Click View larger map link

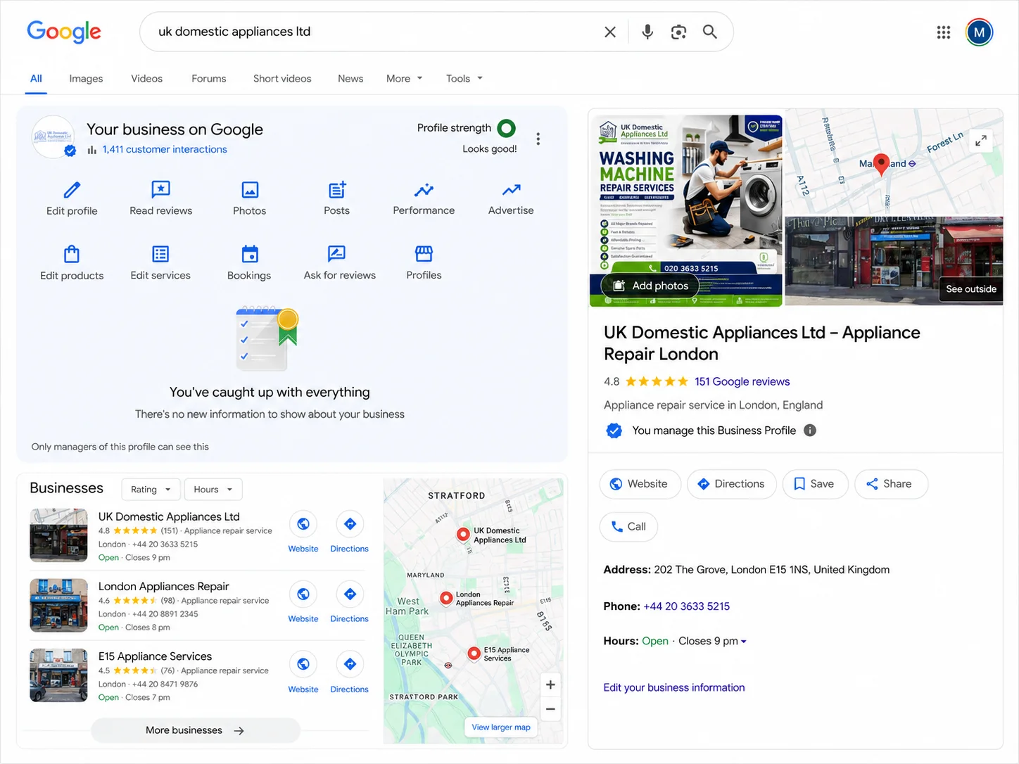click(x=501, y=727)
